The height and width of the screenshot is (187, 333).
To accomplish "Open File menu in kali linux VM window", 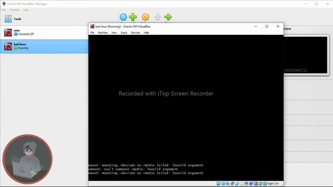I will [92, 33].
